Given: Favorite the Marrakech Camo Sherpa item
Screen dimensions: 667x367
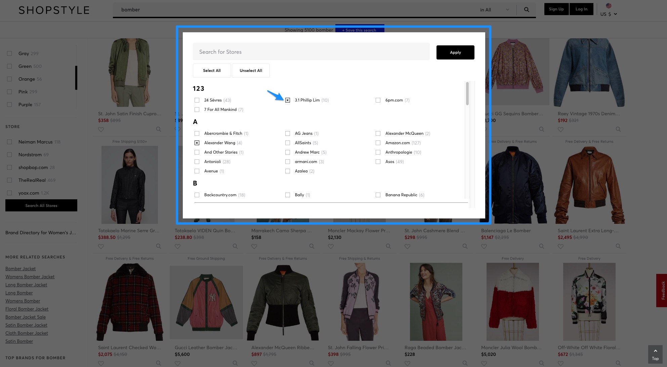Looking at the screenshot, I should pos(254,246).
